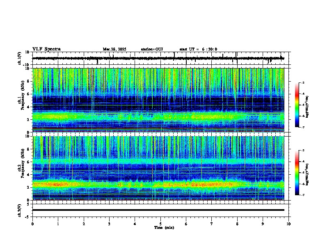Click time axis tick label "5"

point(160,224)
